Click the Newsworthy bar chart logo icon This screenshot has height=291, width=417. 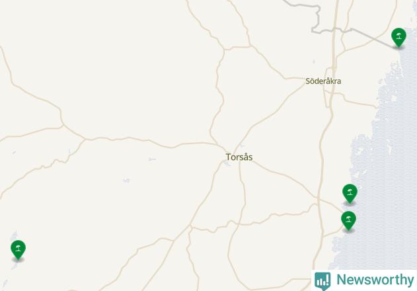click(x=322, y=281)
